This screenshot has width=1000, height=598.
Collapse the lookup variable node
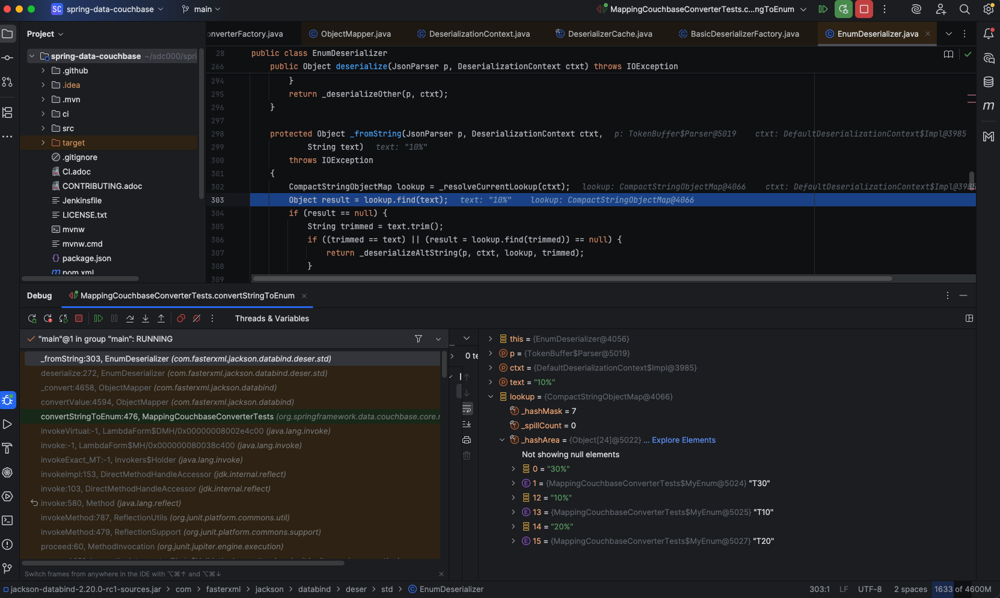click(x=491, y=396)
